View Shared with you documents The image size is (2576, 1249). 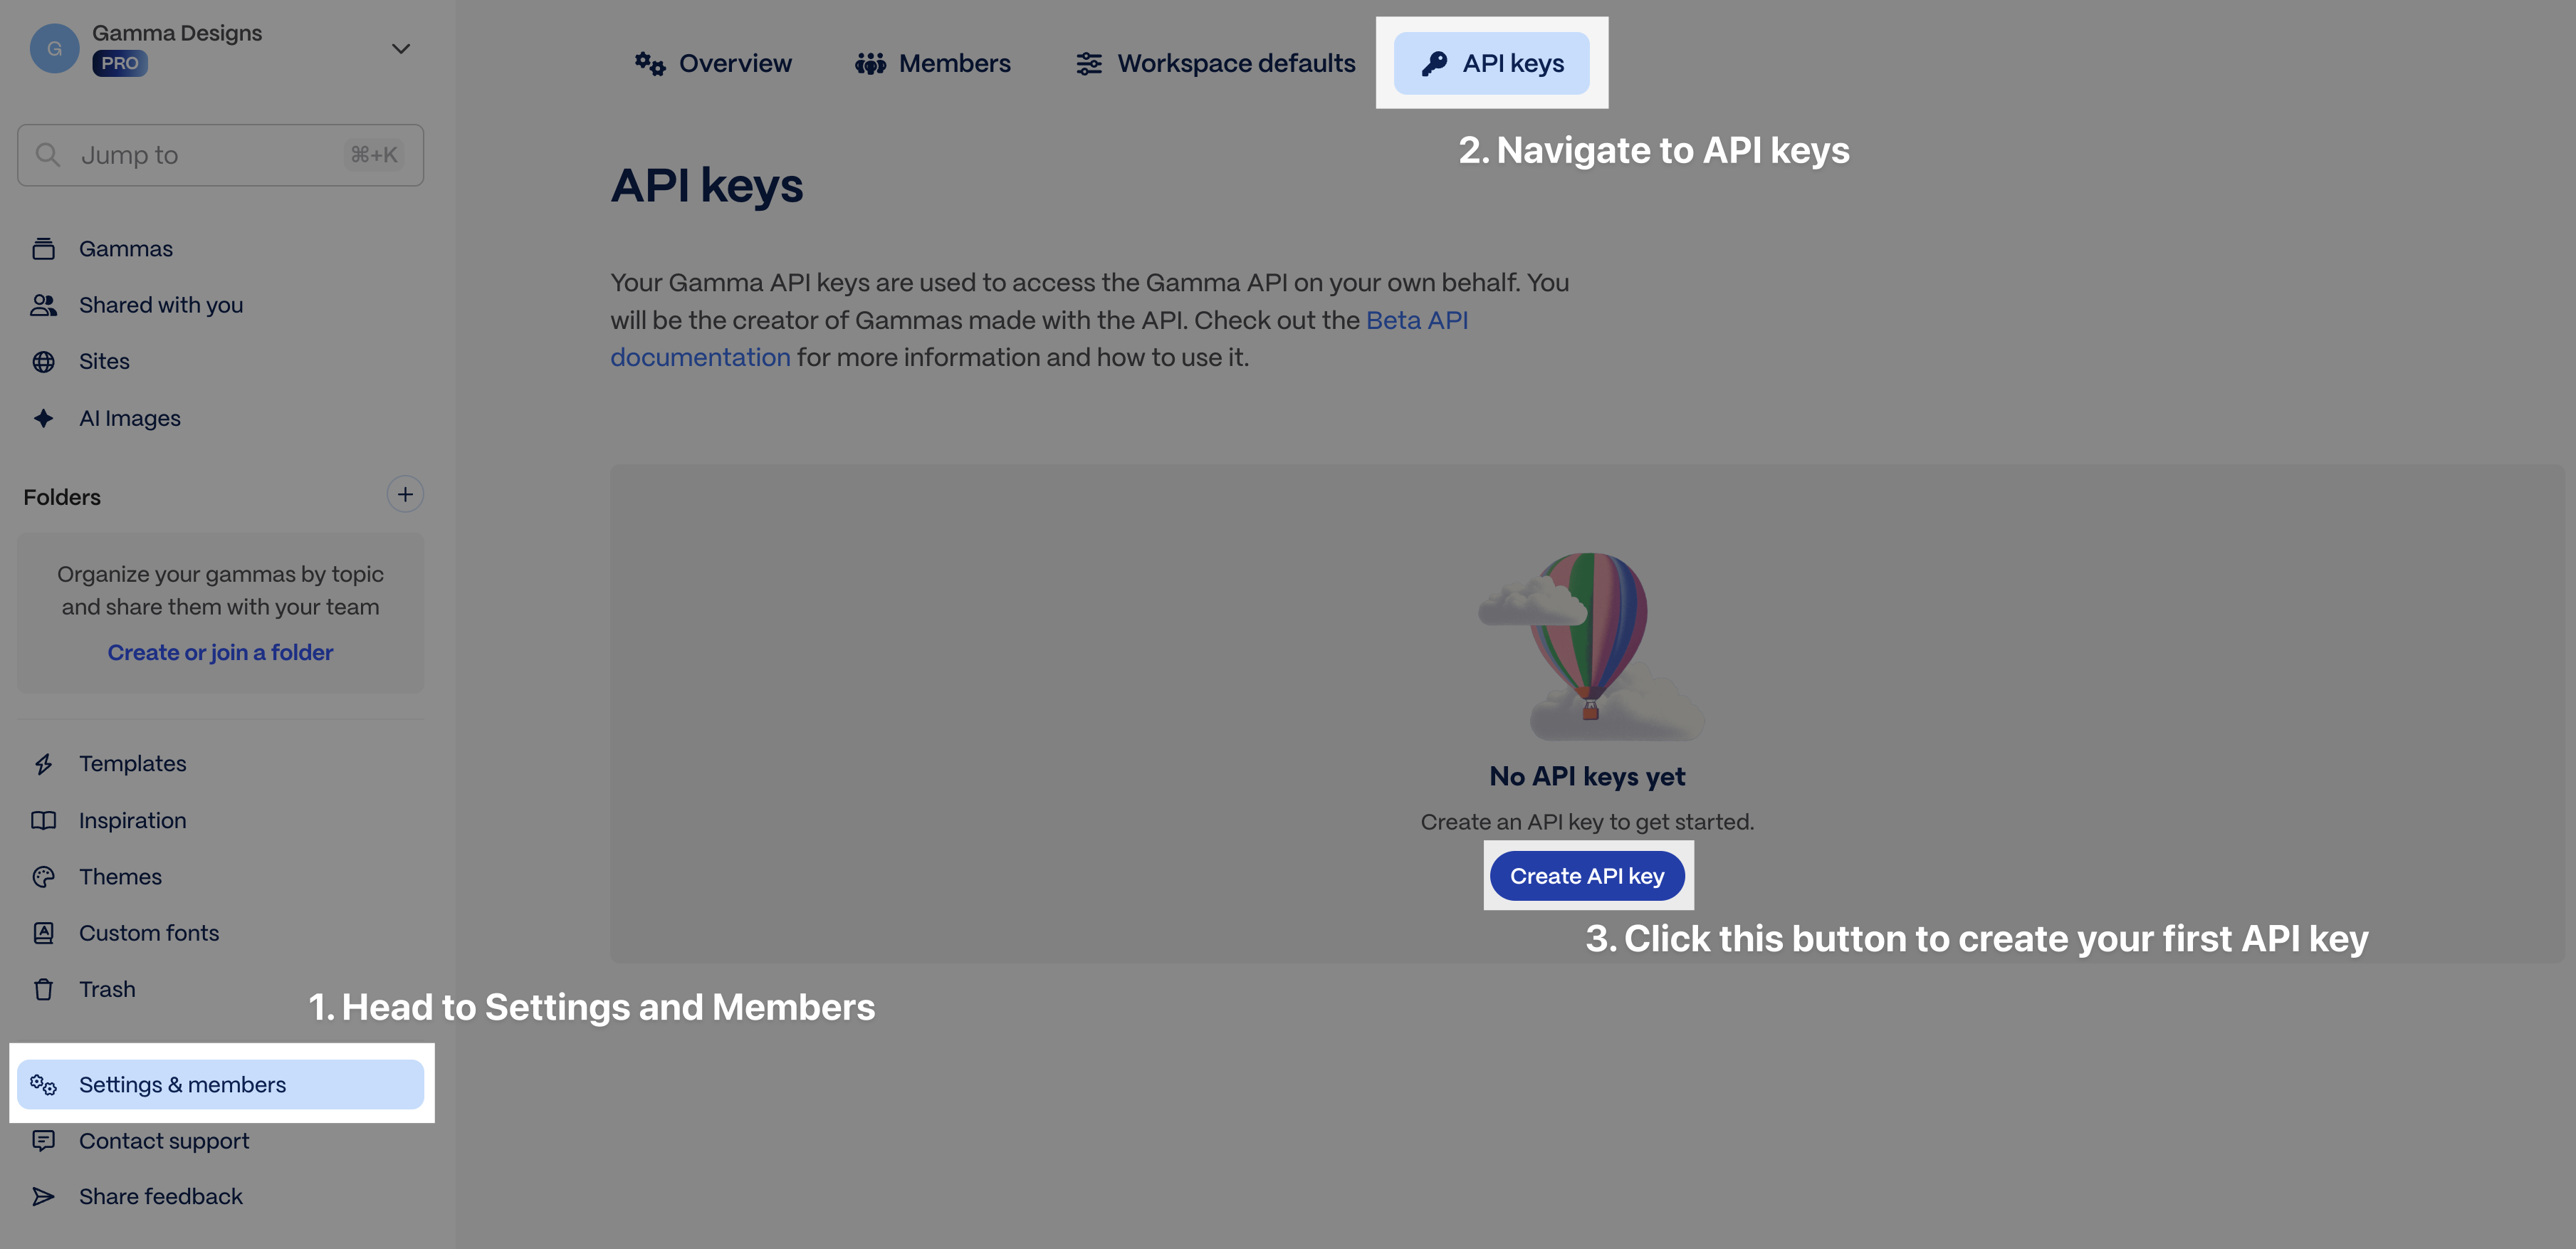(161, 305)
